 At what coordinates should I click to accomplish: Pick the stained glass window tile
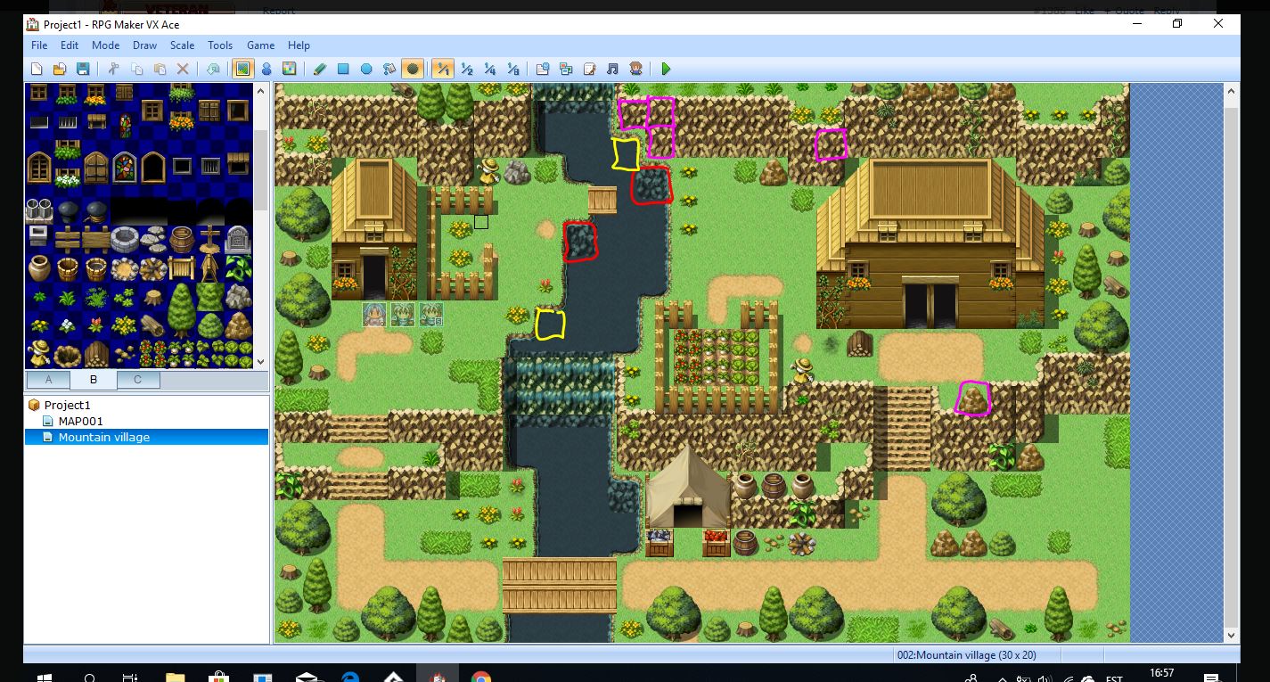[124, 166]
